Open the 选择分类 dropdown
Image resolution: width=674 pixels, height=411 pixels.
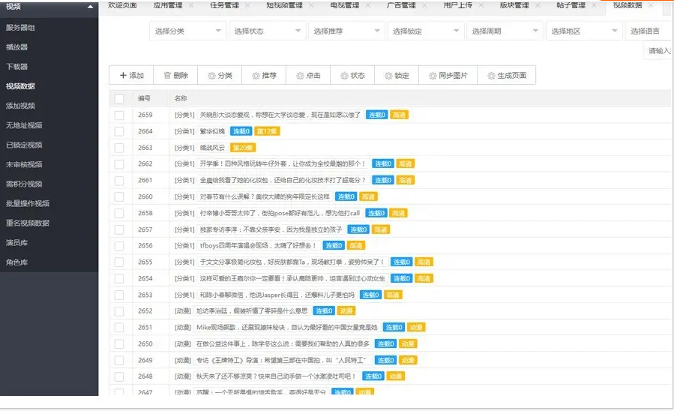(188, 31)
